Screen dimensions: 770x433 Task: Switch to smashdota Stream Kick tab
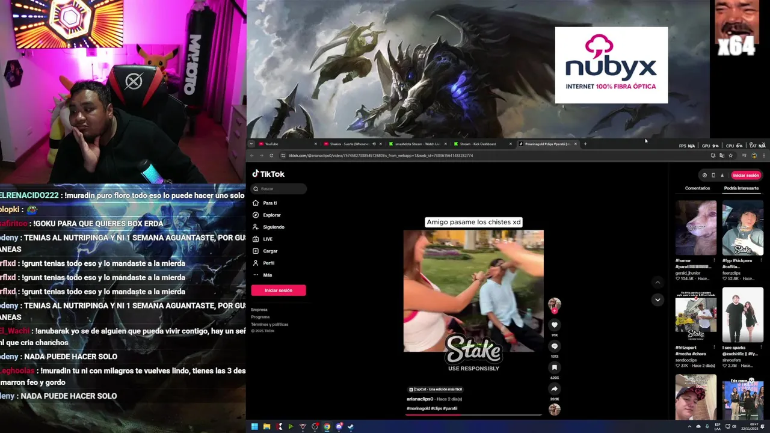[x=417, y=144]
